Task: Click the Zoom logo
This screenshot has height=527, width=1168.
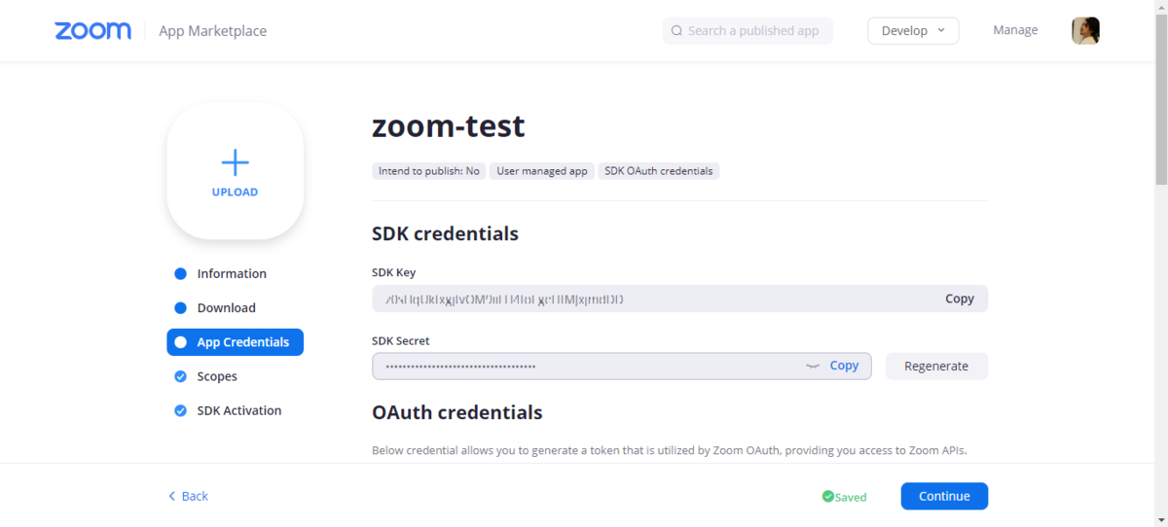Action: pyautogui.click(x=92, y=31)
